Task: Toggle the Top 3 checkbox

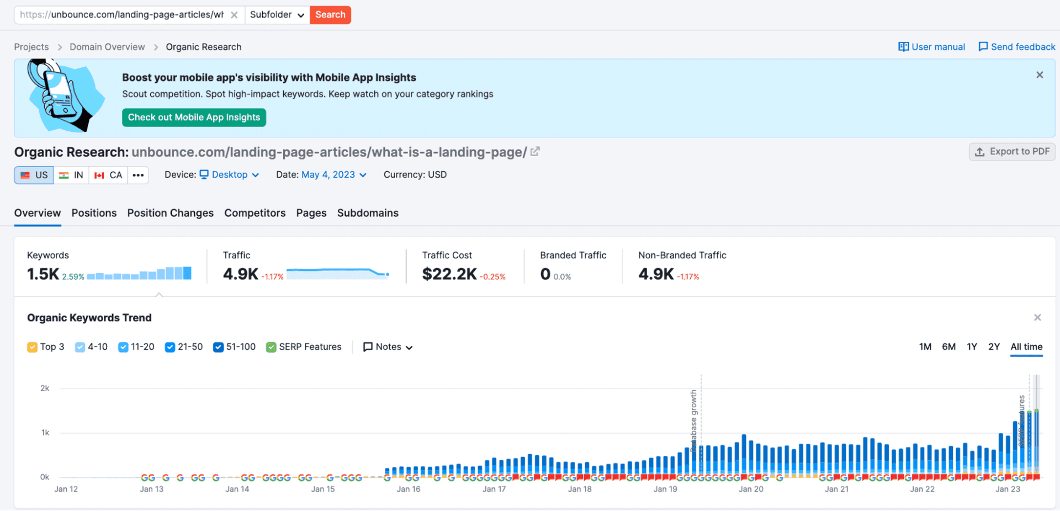Action: tap(32, 347)
